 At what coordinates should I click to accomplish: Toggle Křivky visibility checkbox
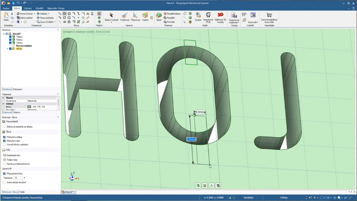(10, 49)
